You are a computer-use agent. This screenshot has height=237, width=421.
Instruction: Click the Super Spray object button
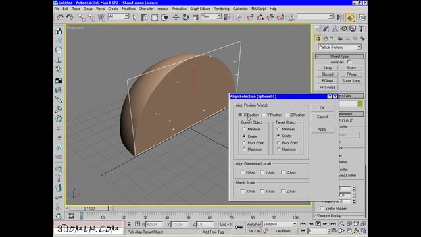click(x=351, y=81)
